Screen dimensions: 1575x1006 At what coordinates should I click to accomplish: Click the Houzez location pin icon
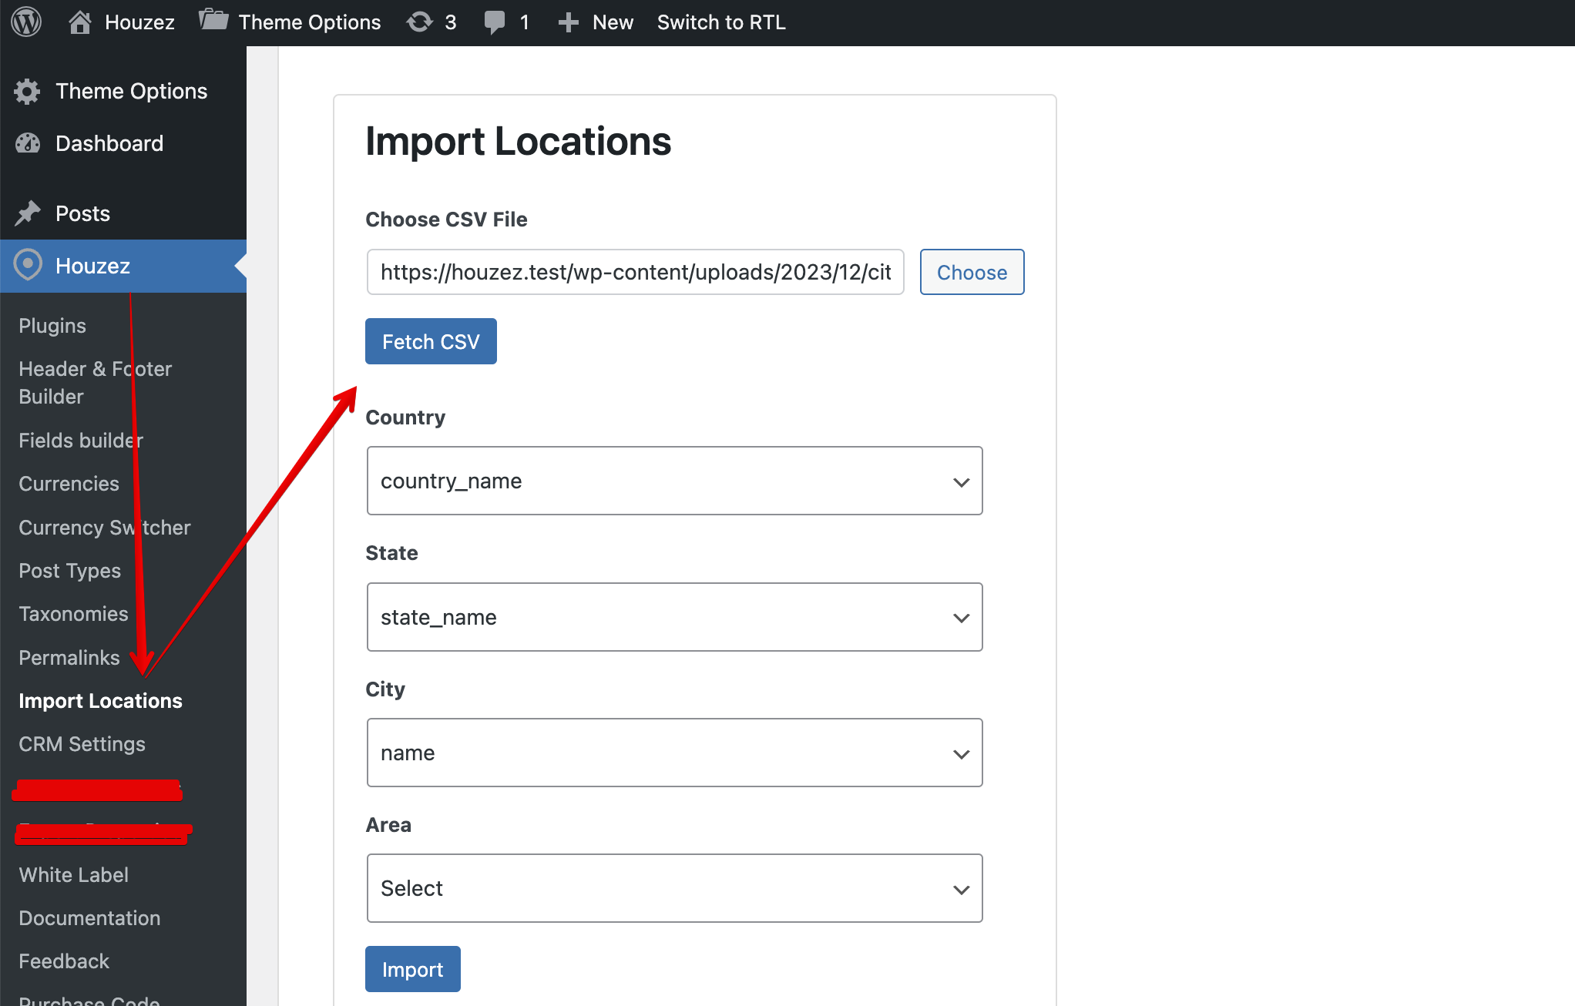point(28,265)
